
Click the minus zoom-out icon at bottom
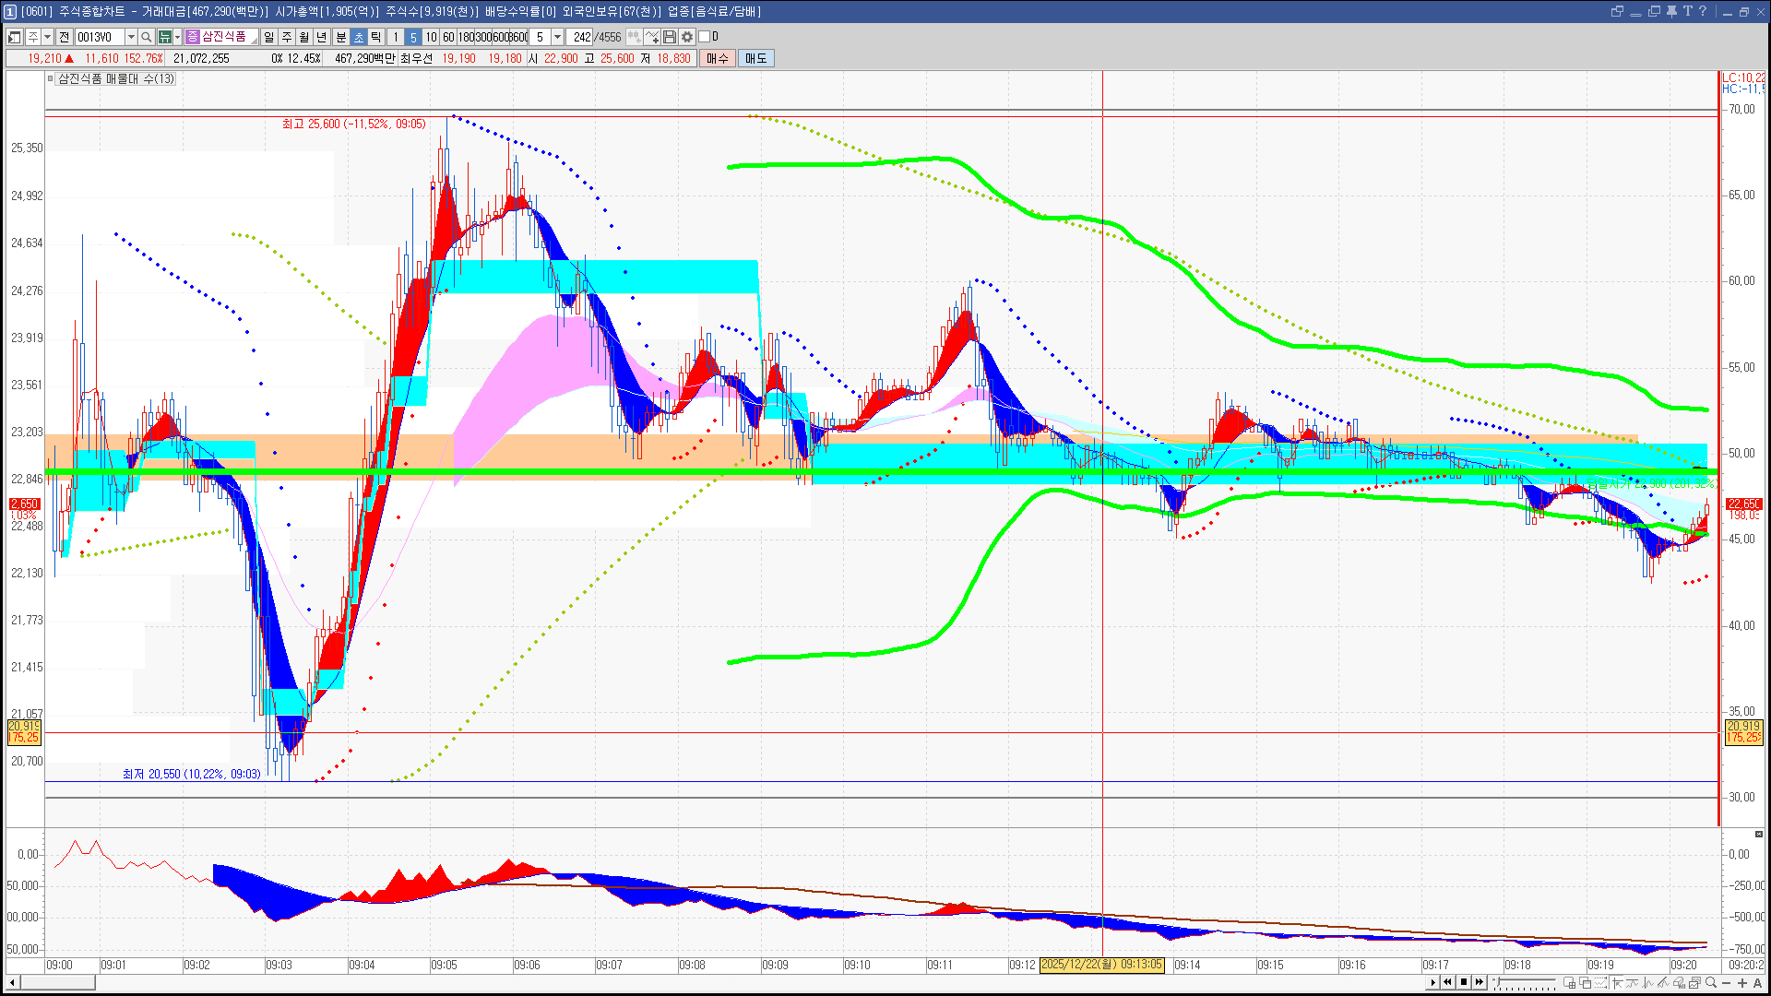[1727, 982]
